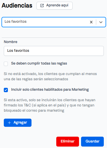Click the 'Si esta activo' description text
This screenshot has width=107, height=148.
coord(50,105)
